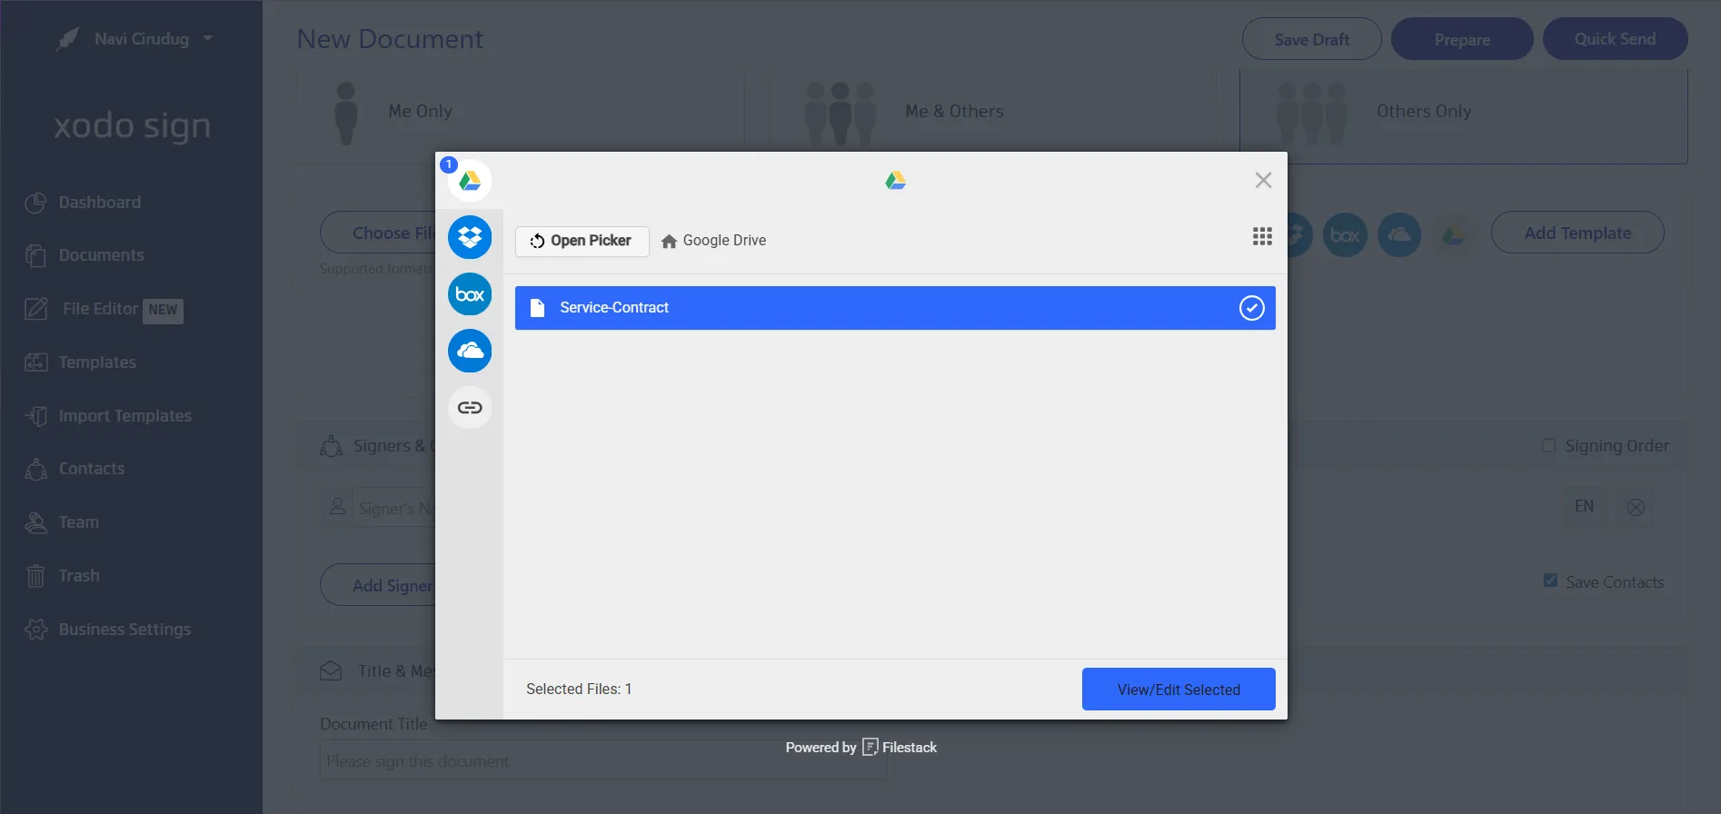Viewport: 1721px width, 814px height.
Task: Select Google Drive source in picker sidebar
Action: [x=470, y=181]
